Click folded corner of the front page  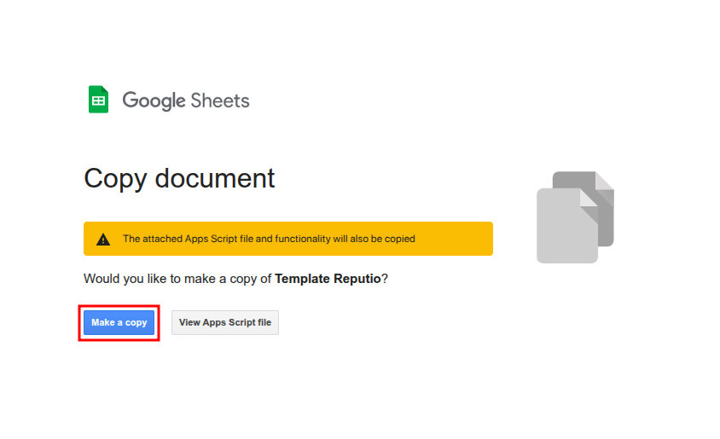coord(589,197)
